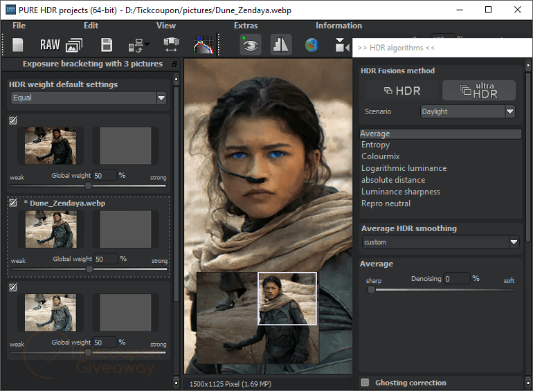Open the batch processing dropdown icon
Image resolution: width=533 pixels, height=391 pixels.
coord(138,46)
